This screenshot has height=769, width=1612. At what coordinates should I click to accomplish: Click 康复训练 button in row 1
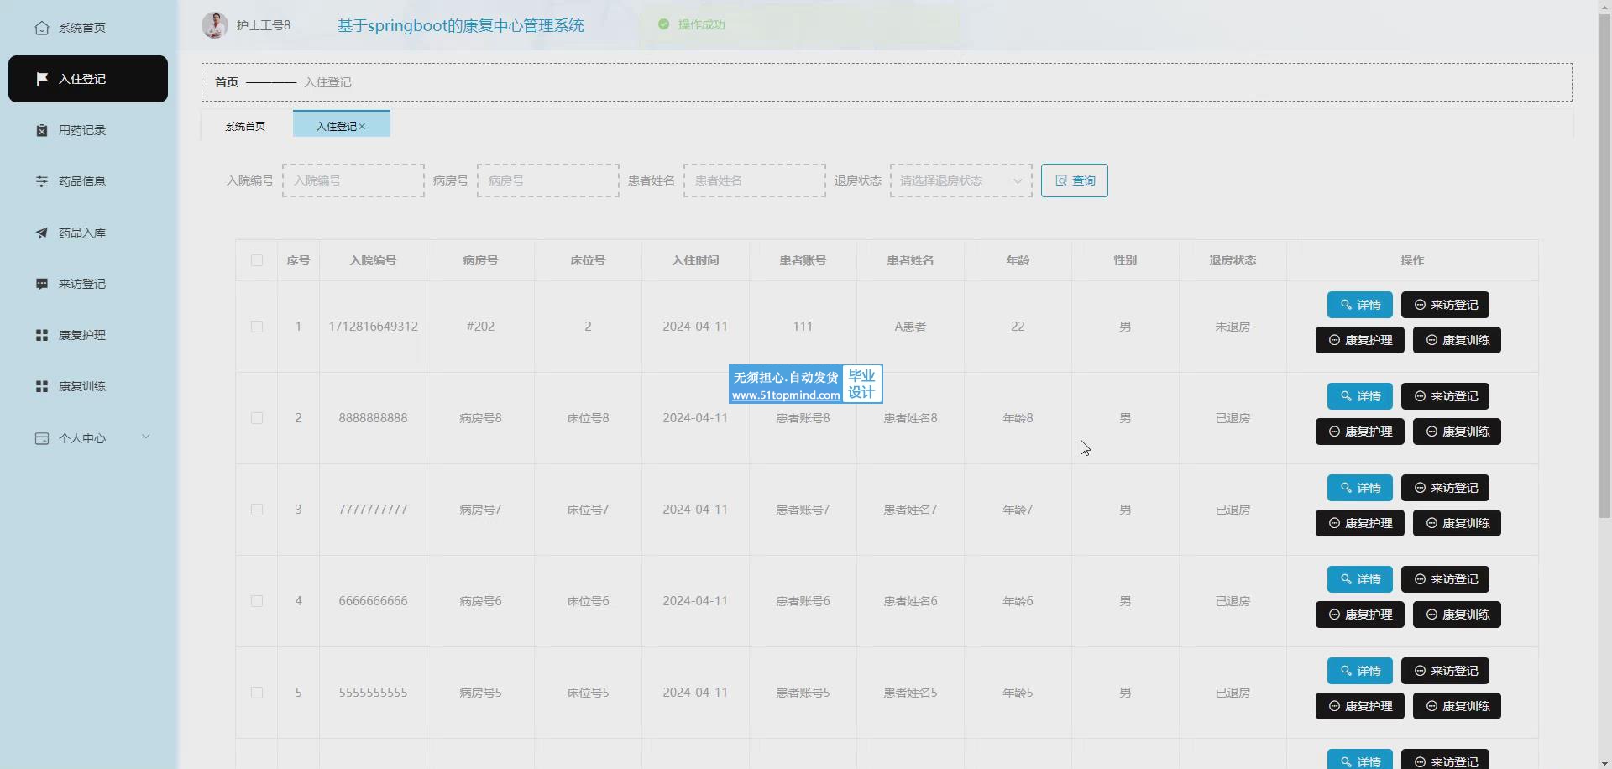coord(1457,340)
